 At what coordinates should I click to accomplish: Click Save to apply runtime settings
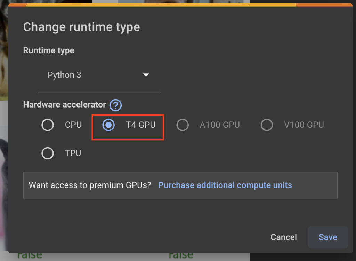pyautogui.click(x=327, y=237)
